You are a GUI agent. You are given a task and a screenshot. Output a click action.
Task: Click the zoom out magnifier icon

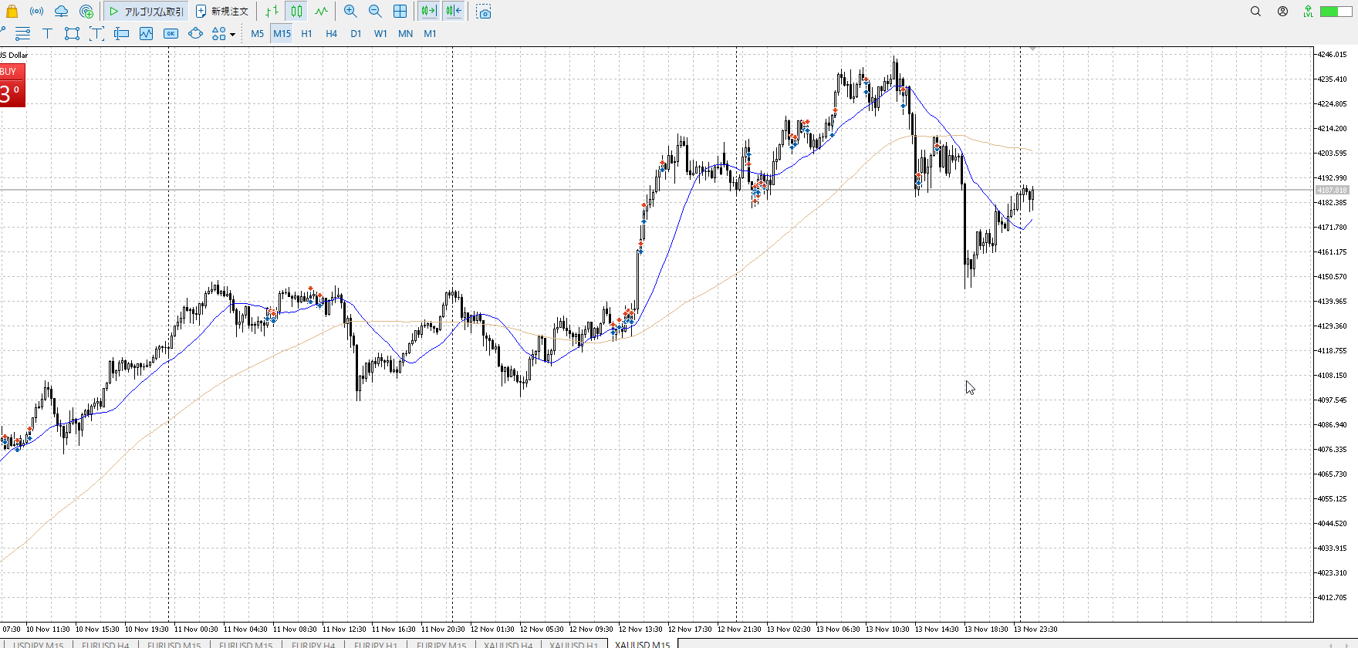coord(375,12)
